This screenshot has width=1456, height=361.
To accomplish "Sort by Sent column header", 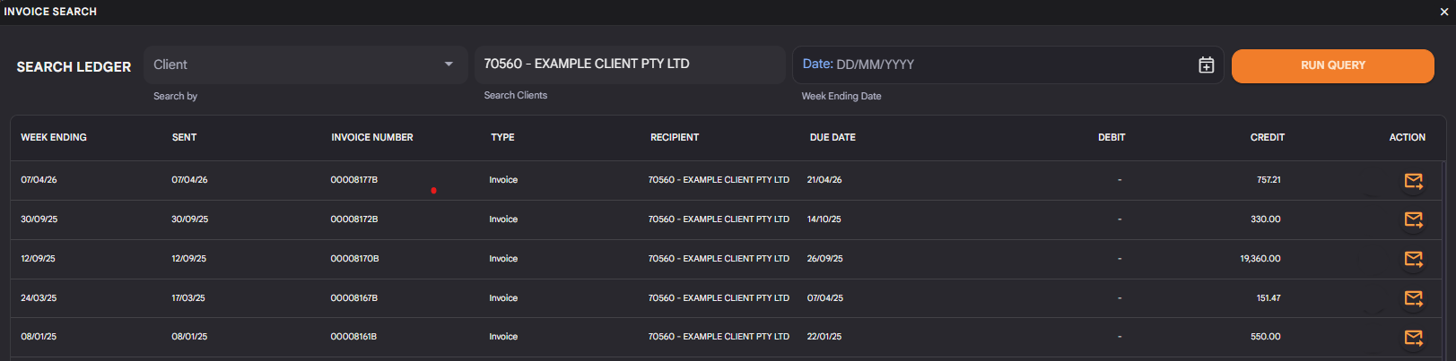I will 184,137.
